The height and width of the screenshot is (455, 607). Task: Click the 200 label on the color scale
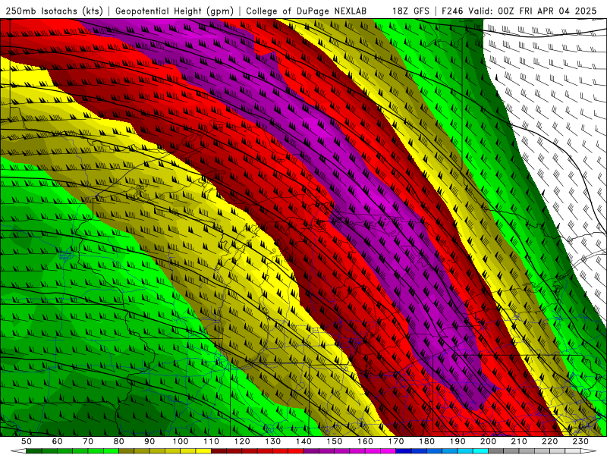(x=488, y=441)
